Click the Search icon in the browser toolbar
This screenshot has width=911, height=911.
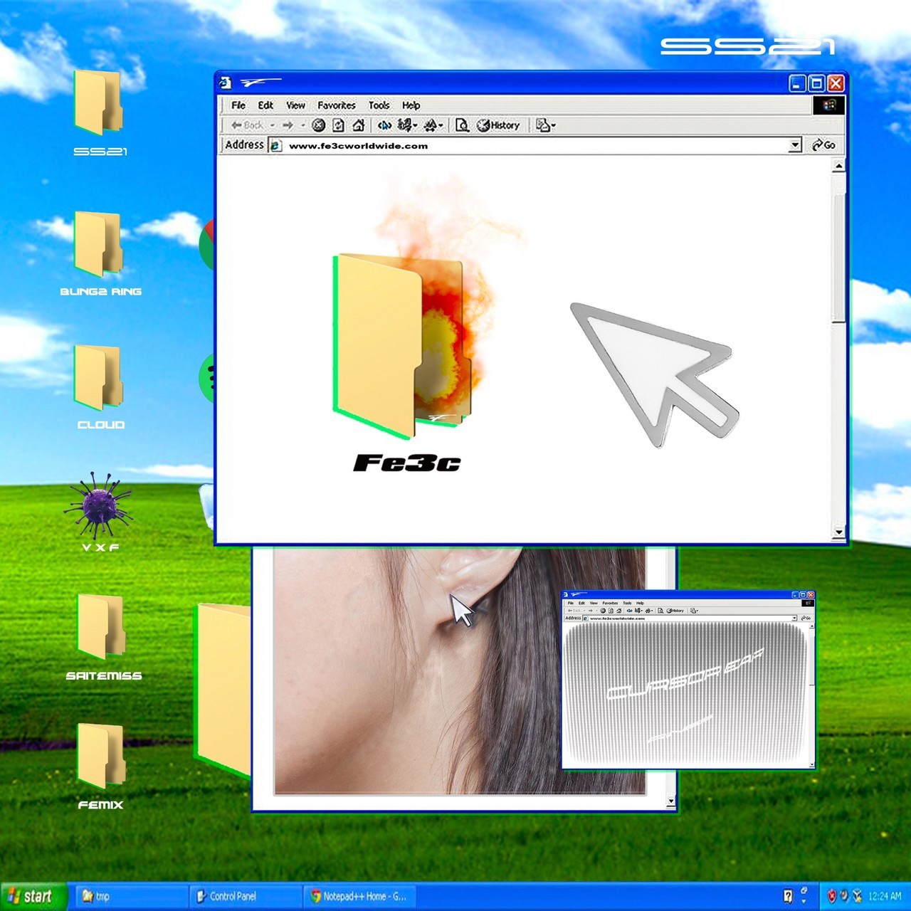tap(384, 125)
